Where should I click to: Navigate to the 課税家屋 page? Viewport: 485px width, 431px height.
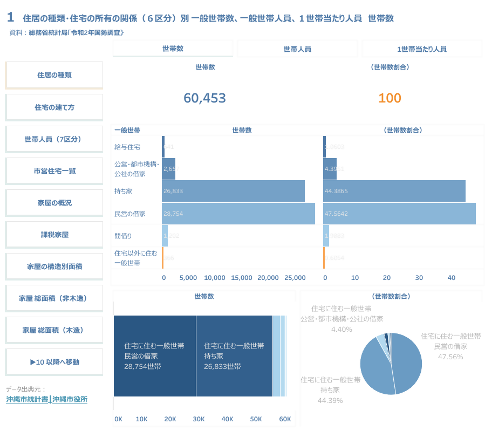pos(54,235)
